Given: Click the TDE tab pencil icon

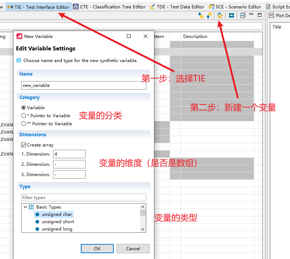Looking at the screenshot, I should [152, 7].
